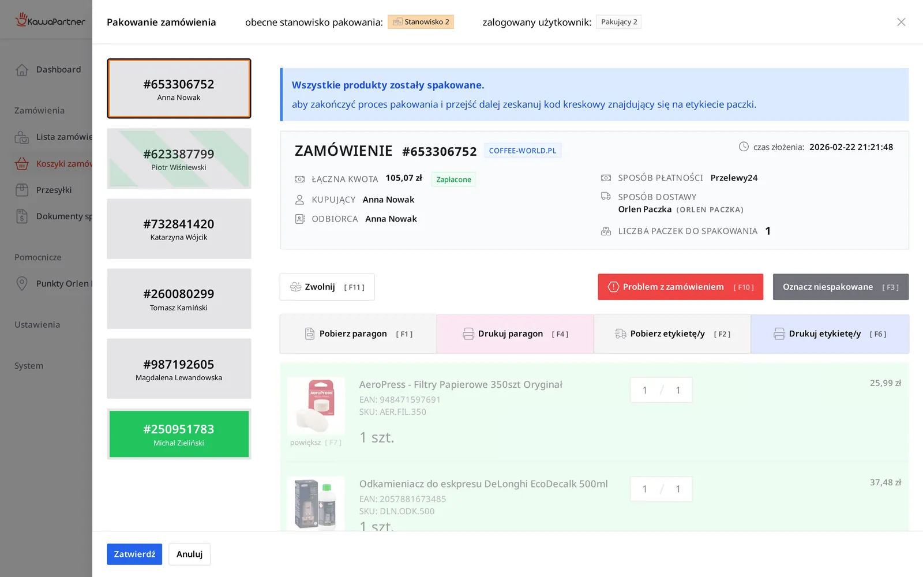Screen dimensions: 923x577
Task: Close the Pakowanie zamówienia dialog
Action: [901, 22]
